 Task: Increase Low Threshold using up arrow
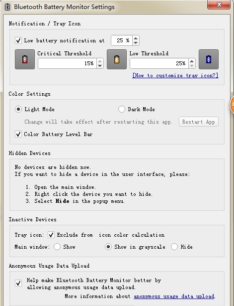click(x=192, y=61)
